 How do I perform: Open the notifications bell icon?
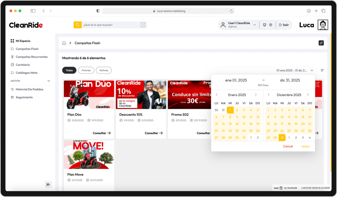coord(265,25)
